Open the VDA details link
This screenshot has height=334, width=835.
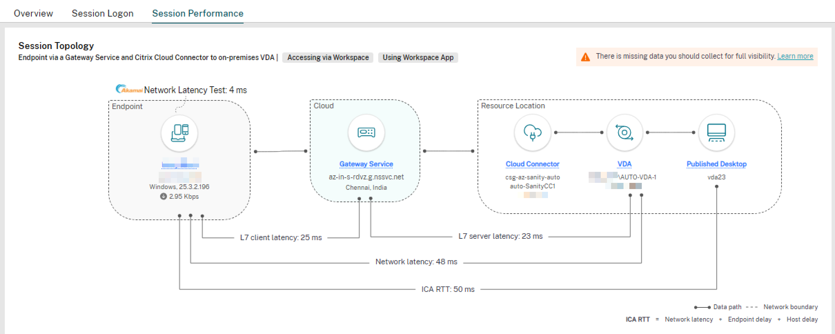[x=624, y=164]
